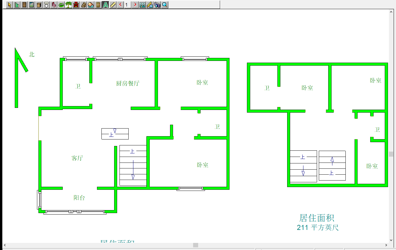Select the tree landscaping tool
This screenshot has height=250, width=396.
coord(69,5)
